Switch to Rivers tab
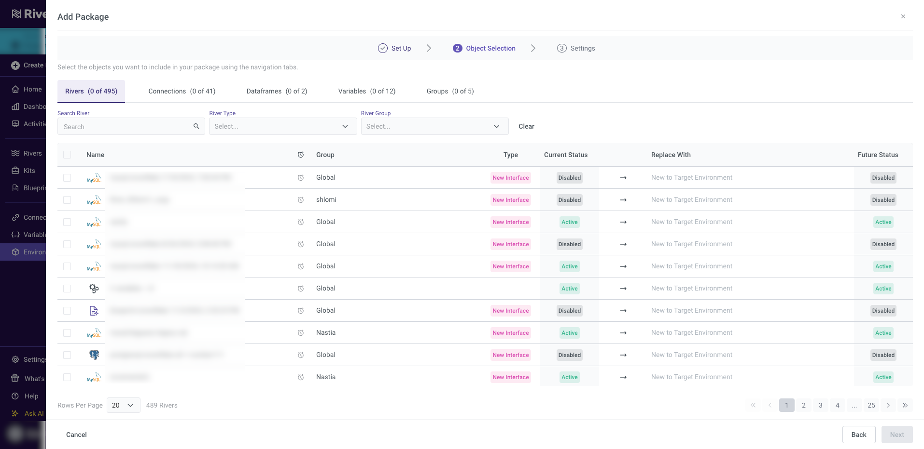This screenshot has height=449, width=924. coord(91,91)
